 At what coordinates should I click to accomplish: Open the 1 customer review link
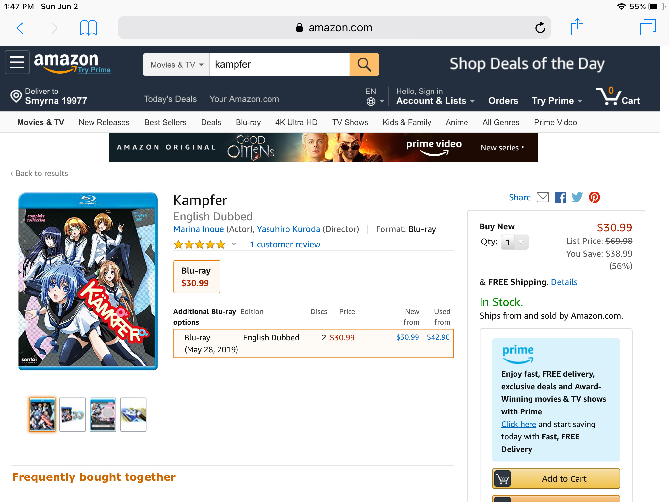pyautogui.click(x=285, y=244)
